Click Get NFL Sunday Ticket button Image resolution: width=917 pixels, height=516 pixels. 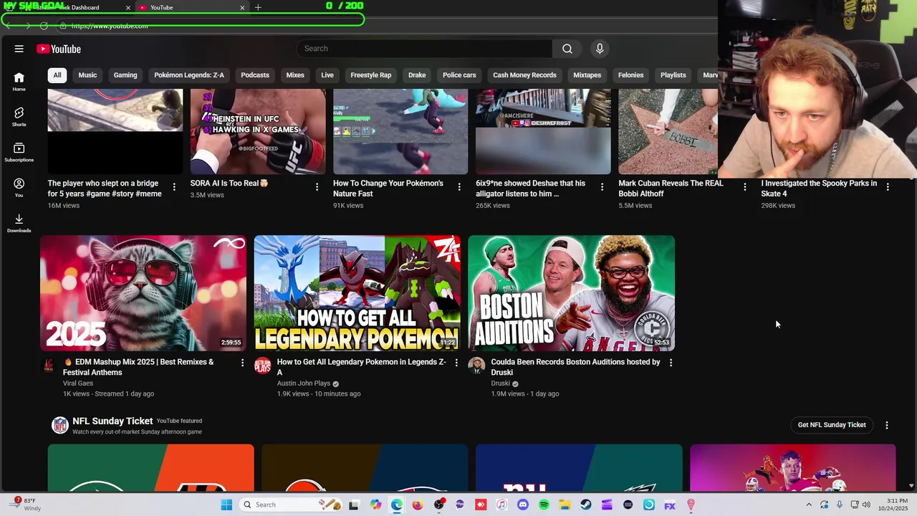pos(832,425)
